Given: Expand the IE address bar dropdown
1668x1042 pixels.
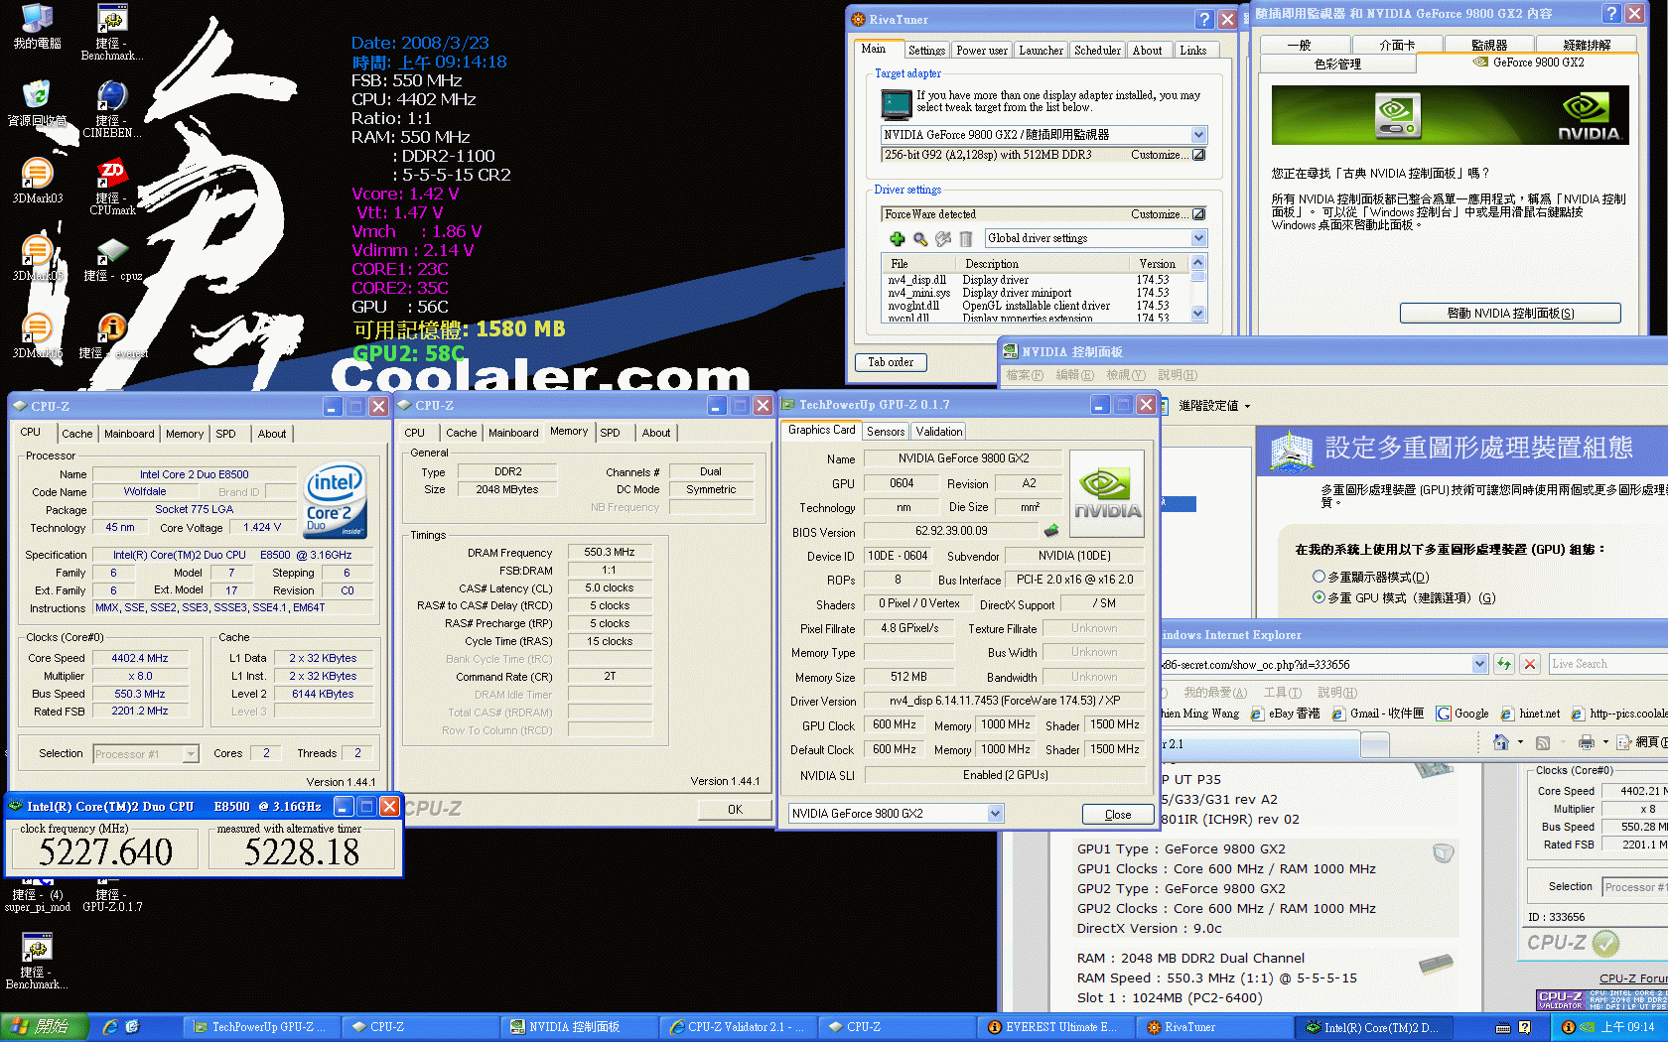Looking at the screenshot, I should coord(1479,664).
